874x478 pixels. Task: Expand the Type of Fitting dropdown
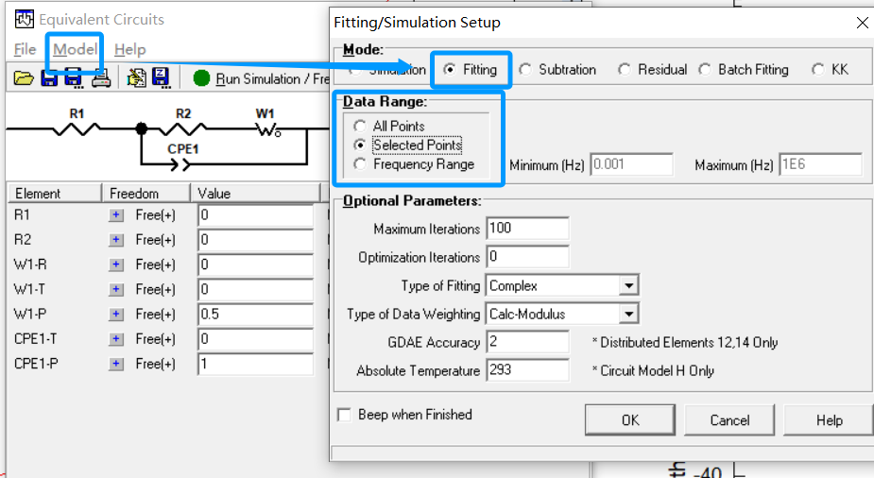click(628, 285)
